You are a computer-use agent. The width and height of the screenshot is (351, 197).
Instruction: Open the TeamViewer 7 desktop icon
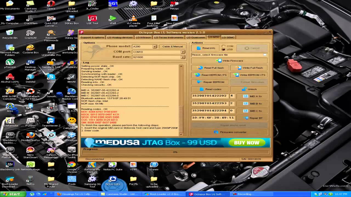click(51, 122)
